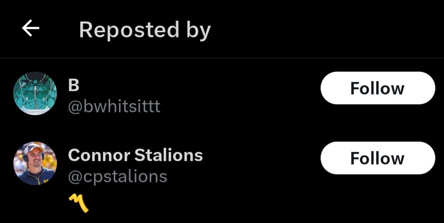
Task: Click the header text "Reposted by"
Action: tap(145, 30)
